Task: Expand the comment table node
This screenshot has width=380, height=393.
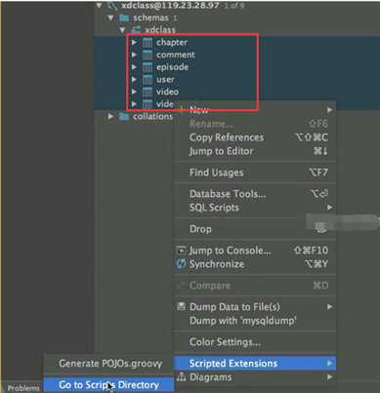Action: point(134,55)
